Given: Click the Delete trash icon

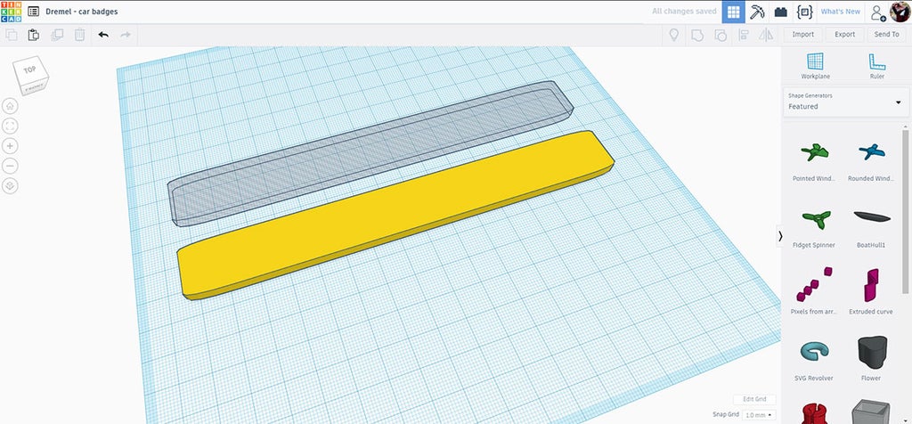Looking at the screenshot, I should [79, 35].
